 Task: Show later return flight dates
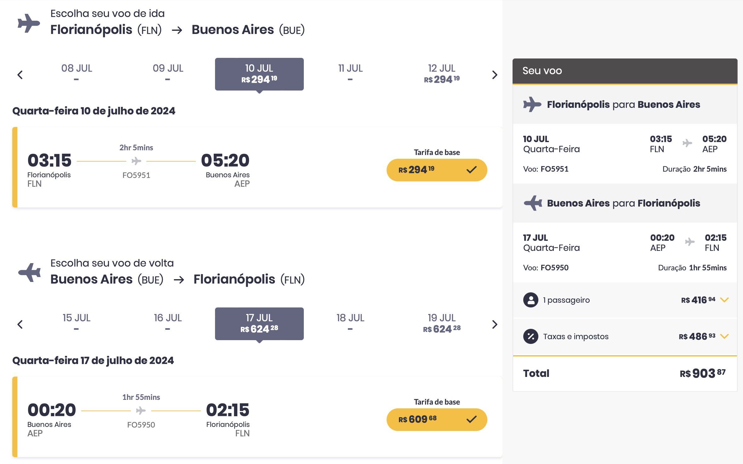[495, 324]
